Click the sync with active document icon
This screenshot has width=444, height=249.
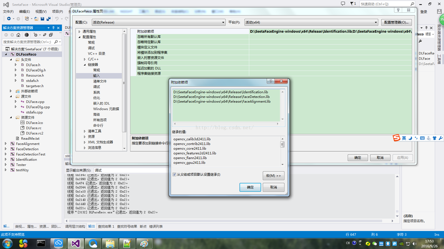coord(45,35)
